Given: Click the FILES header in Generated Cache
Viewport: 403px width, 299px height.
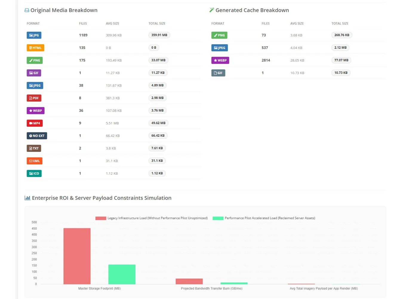Looking at the screenshot, I should [266, 23].
